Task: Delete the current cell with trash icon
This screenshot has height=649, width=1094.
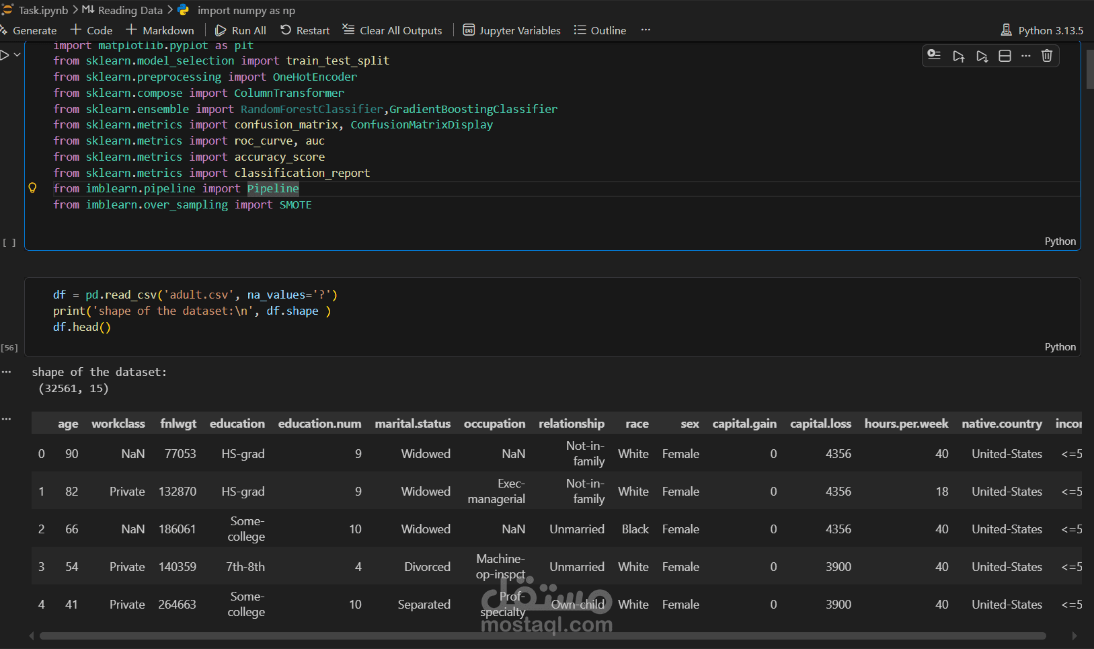Action: click(1047, 56)
